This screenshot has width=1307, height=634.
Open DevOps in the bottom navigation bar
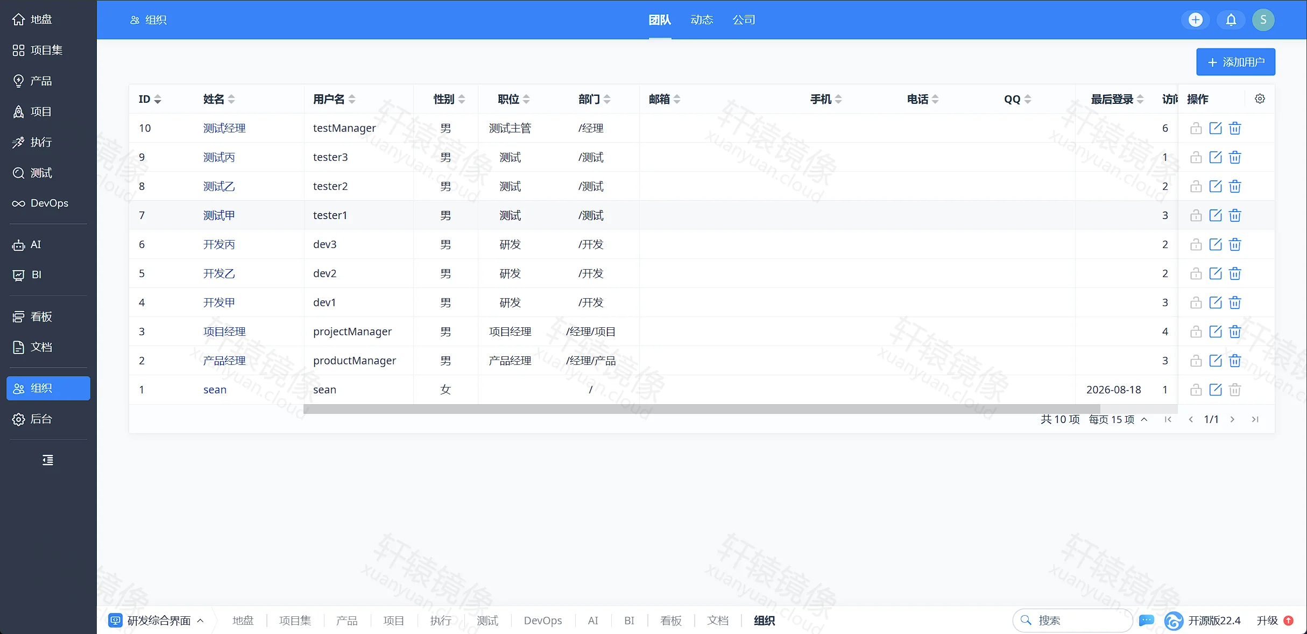(x=543, y=621)
